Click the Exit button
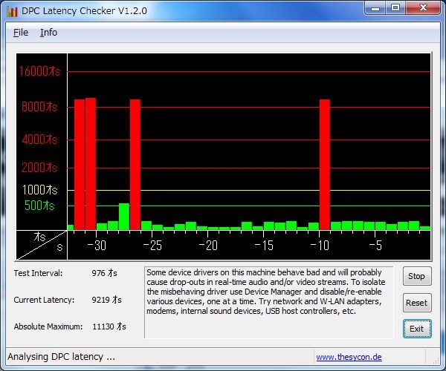This screenshot has width=446, height=371. tap(417, 329)
